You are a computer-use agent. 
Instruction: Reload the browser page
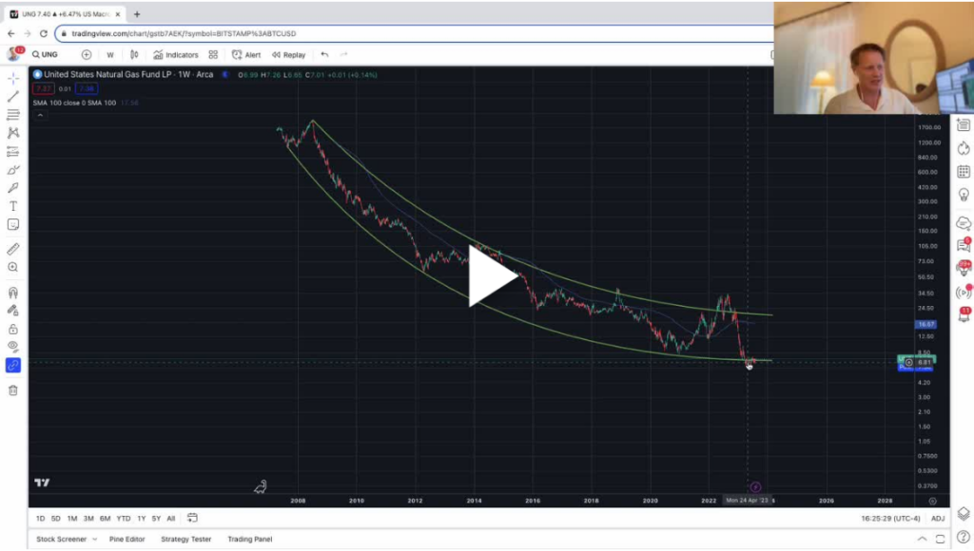coord(44,33)
